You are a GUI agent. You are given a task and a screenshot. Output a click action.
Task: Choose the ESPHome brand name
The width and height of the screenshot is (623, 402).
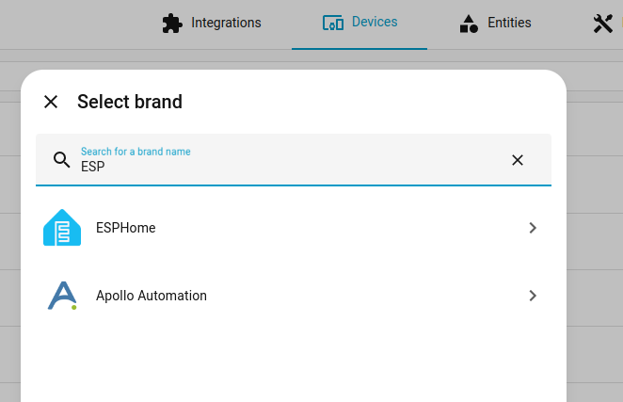tap(126, 228)
